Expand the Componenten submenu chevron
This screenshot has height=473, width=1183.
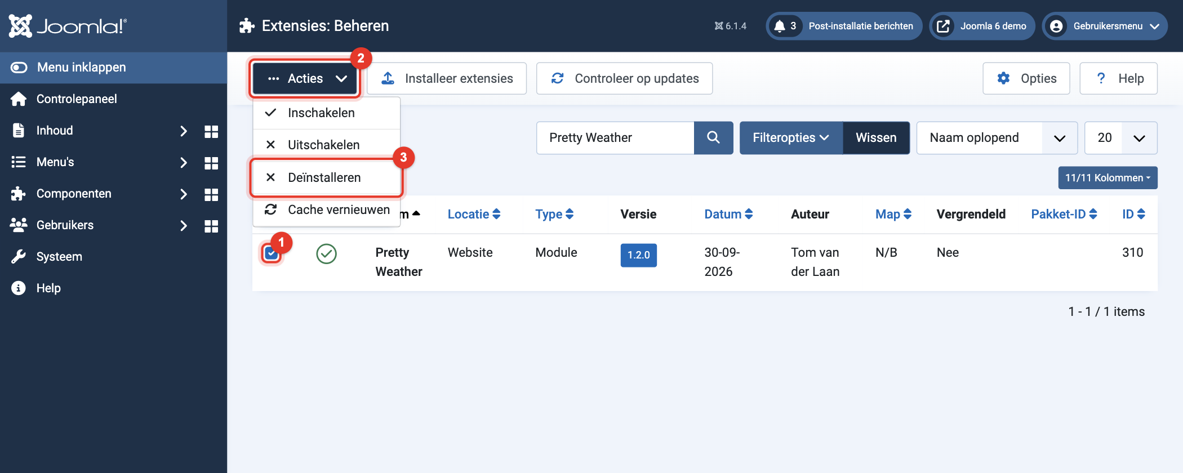183,194
